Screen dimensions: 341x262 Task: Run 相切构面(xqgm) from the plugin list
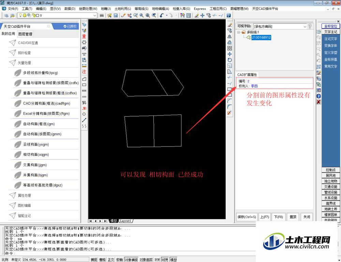click(x=45, y=154)
